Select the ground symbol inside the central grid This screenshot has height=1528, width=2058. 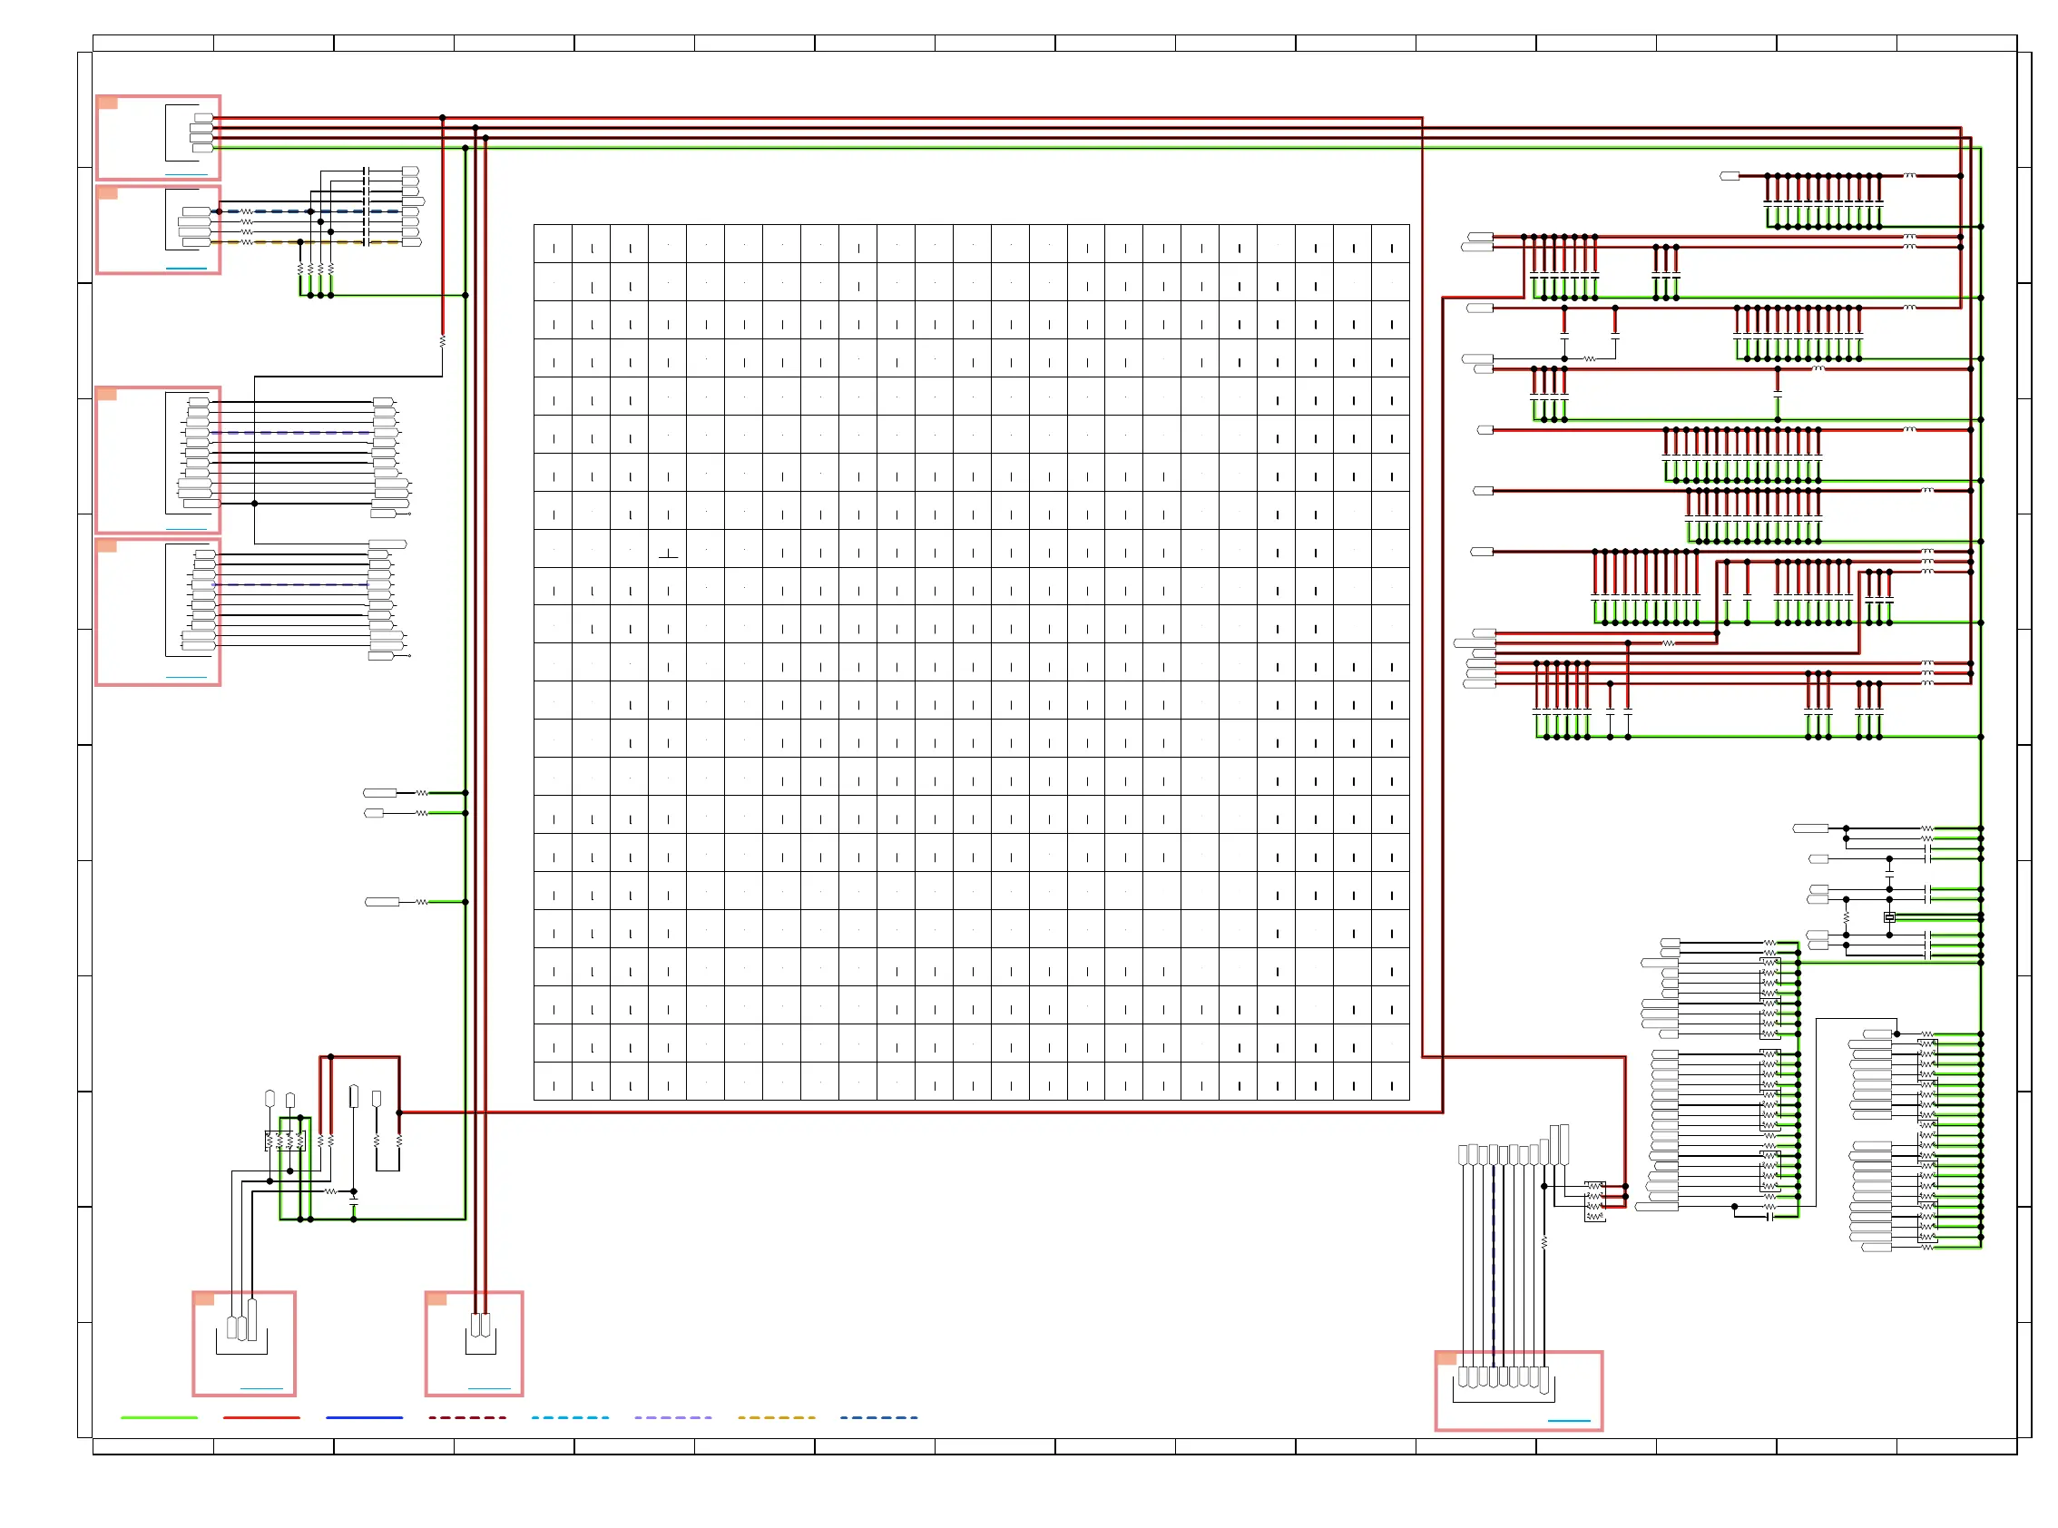(668, 555)
